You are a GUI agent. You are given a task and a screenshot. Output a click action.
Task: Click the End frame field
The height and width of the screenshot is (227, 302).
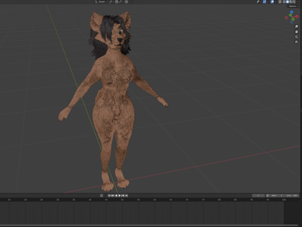pyautogui.click(x=292, y=195)
